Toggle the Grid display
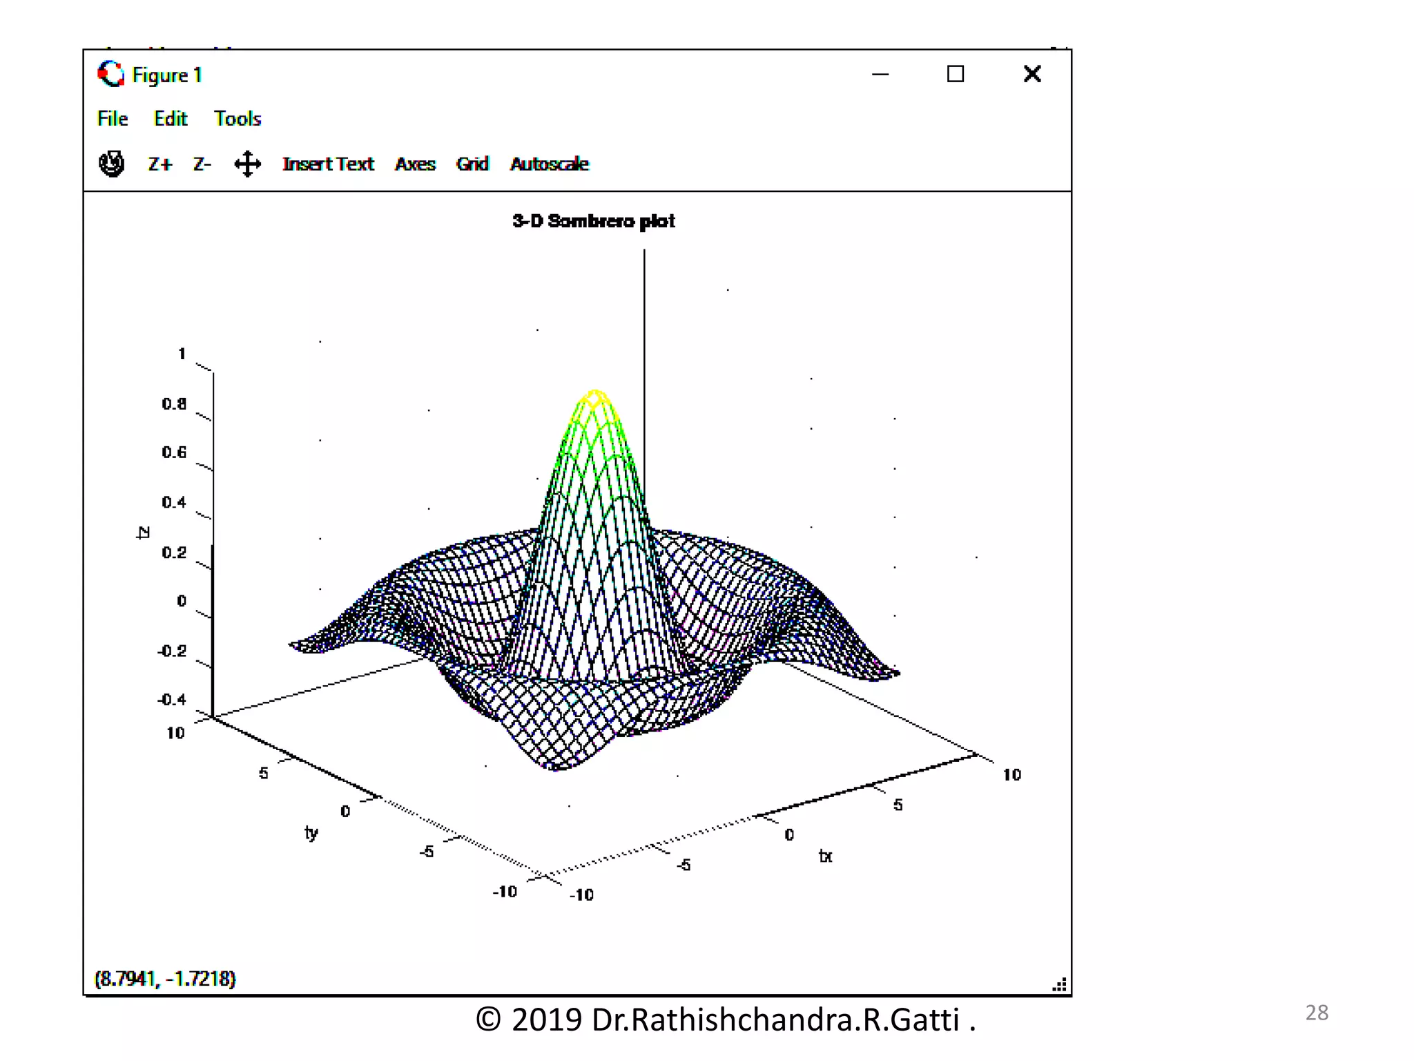 pos(472,164)
